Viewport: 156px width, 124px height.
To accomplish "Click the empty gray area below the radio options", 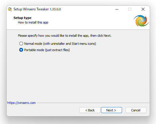I will [78, 76].
